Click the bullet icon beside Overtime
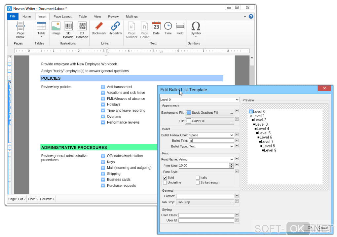Screen dimensions: 337x237 (x=103, y=117)
